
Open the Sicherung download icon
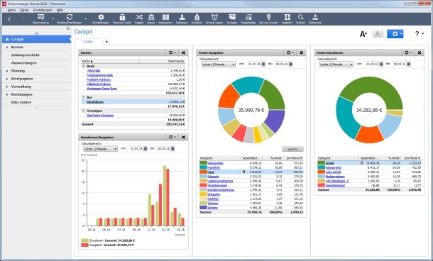tap(315, 17)
